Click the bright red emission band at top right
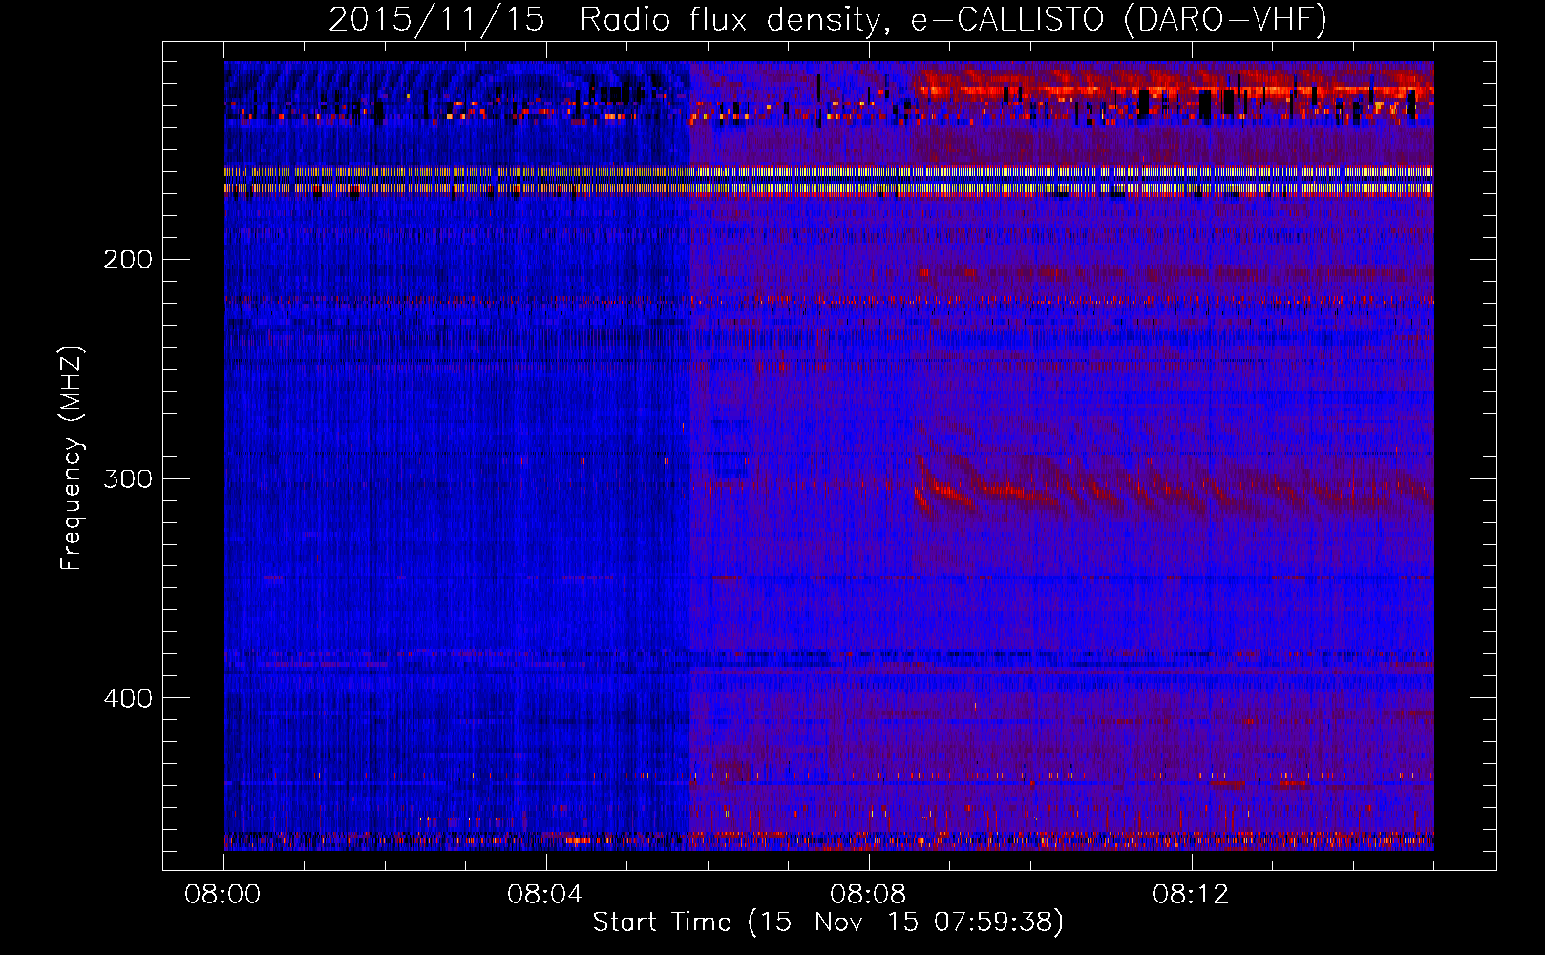The image size is (1545, 955). pos(1175,84)
